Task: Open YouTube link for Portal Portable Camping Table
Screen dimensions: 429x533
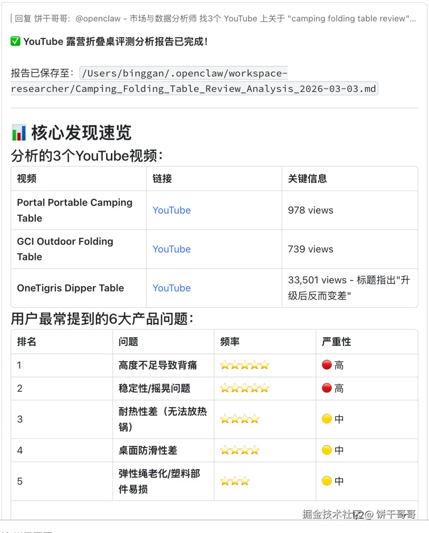Action: (172, 210)
